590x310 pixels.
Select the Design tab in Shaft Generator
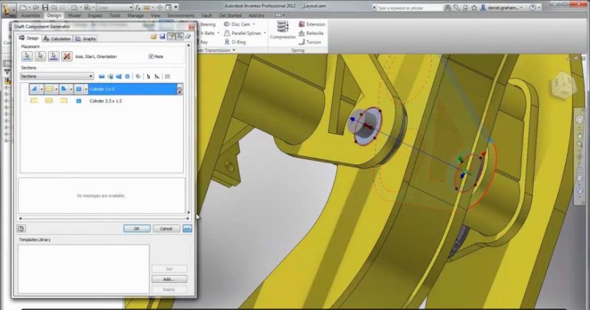29,38
